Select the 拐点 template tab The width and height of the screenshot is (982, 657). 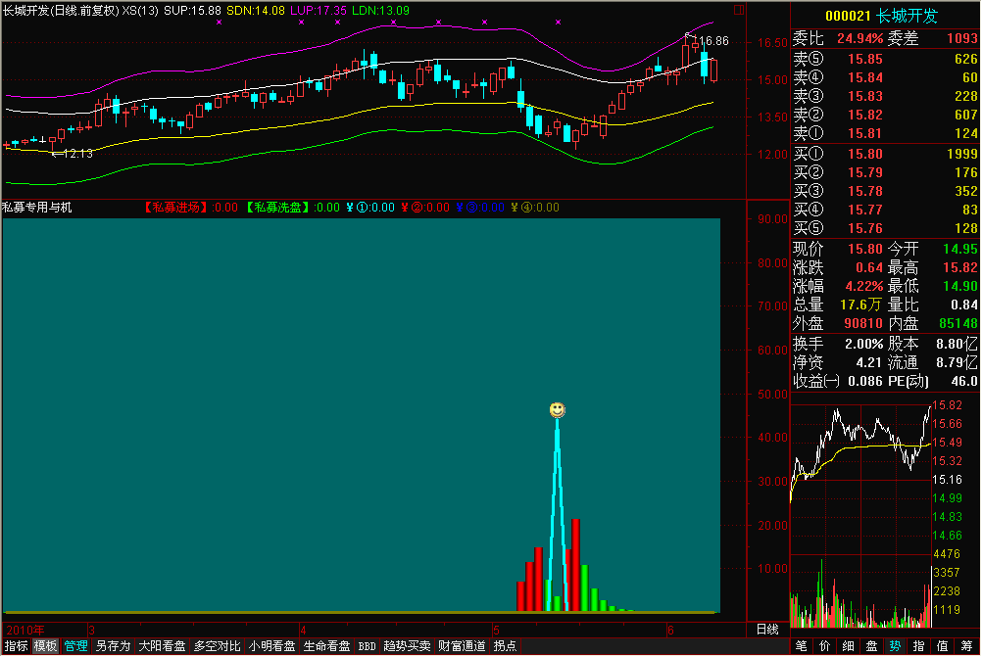(505, 645)
